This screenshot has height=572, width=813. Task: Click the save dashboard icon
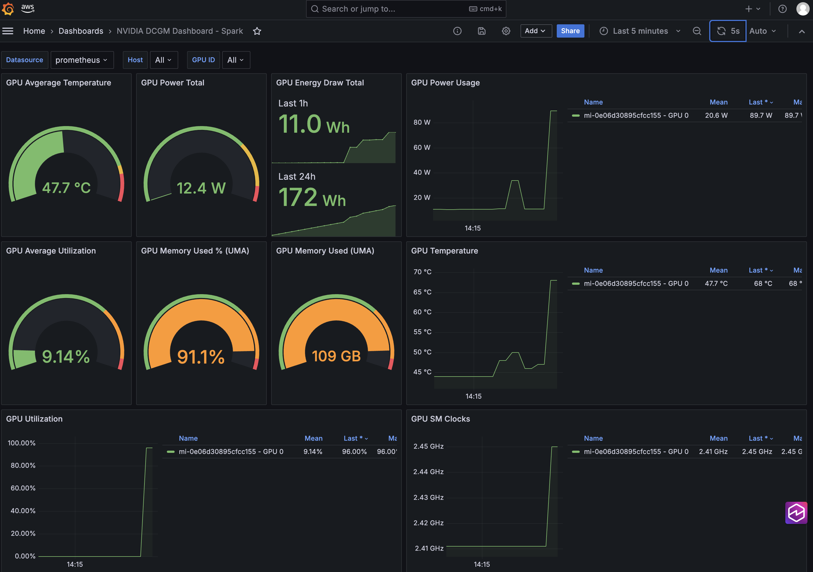481,31
